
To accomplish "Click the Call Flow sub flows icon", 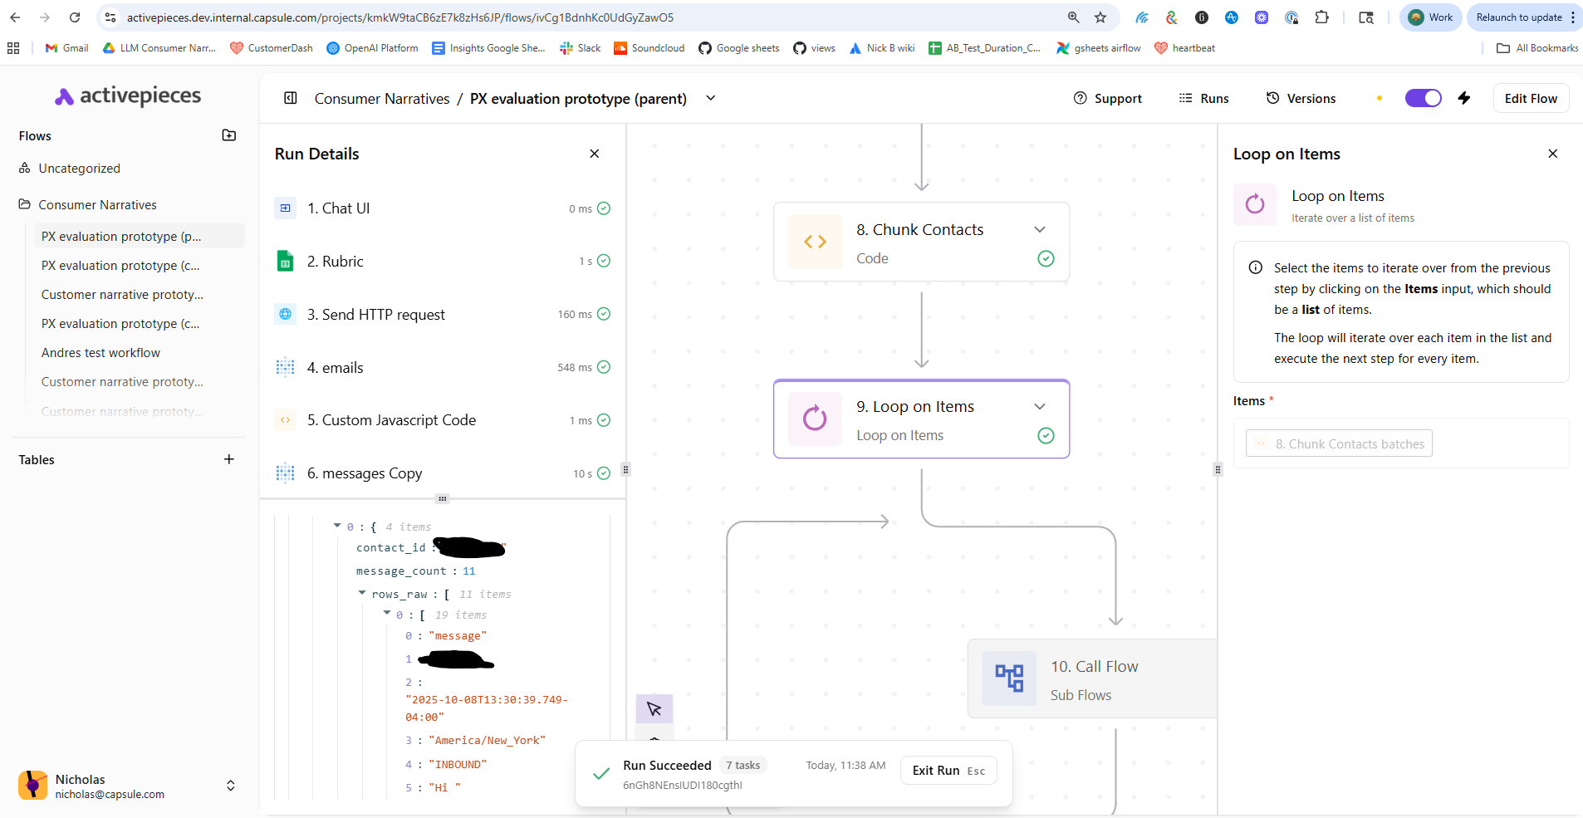I will (x=1009, y=678).
